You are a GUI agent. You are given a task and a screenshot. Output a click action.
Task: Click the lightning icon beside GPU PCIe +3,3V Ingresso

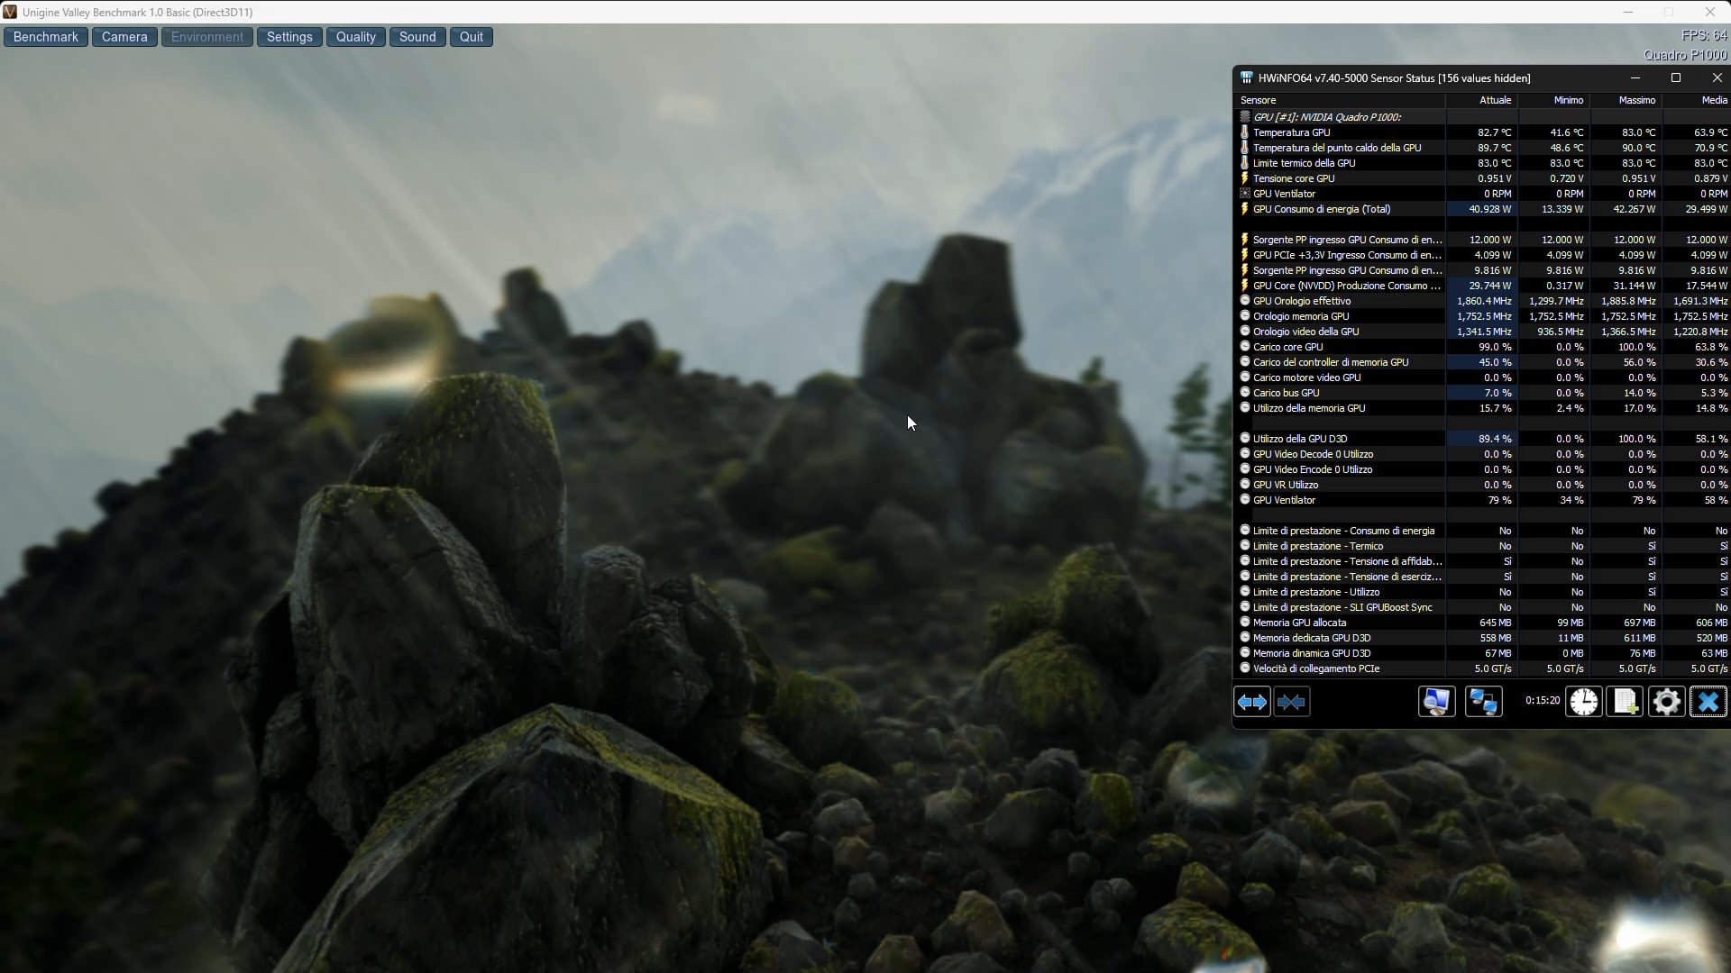[x=1245, y=255]
